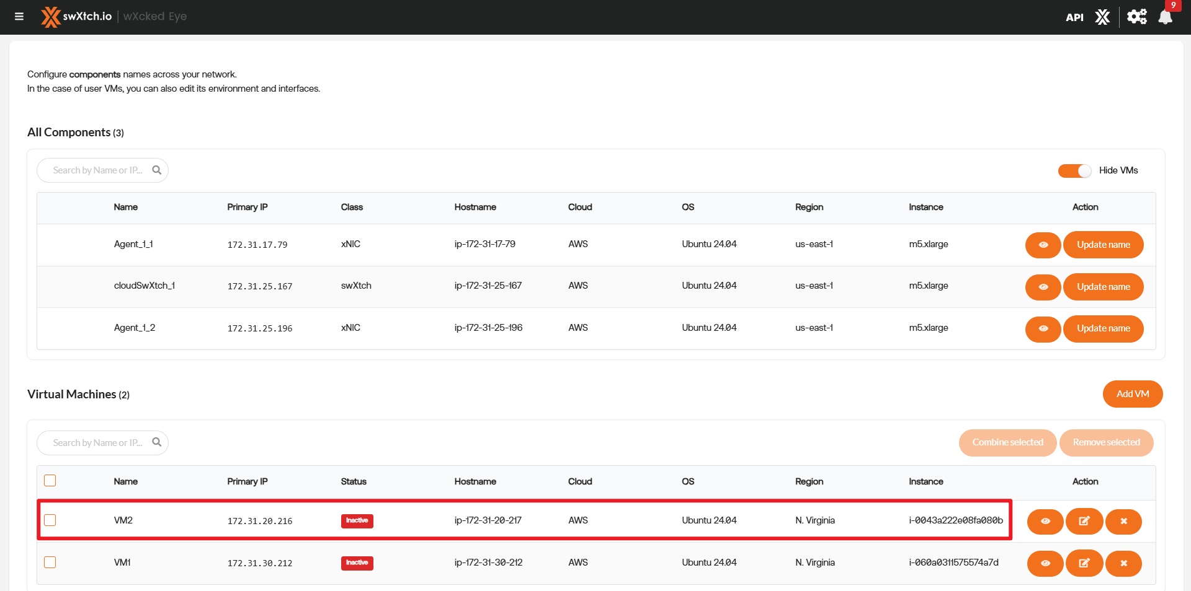Focus the All Components search field
This screenshot has height=591, width=1191.
[97, 170]
